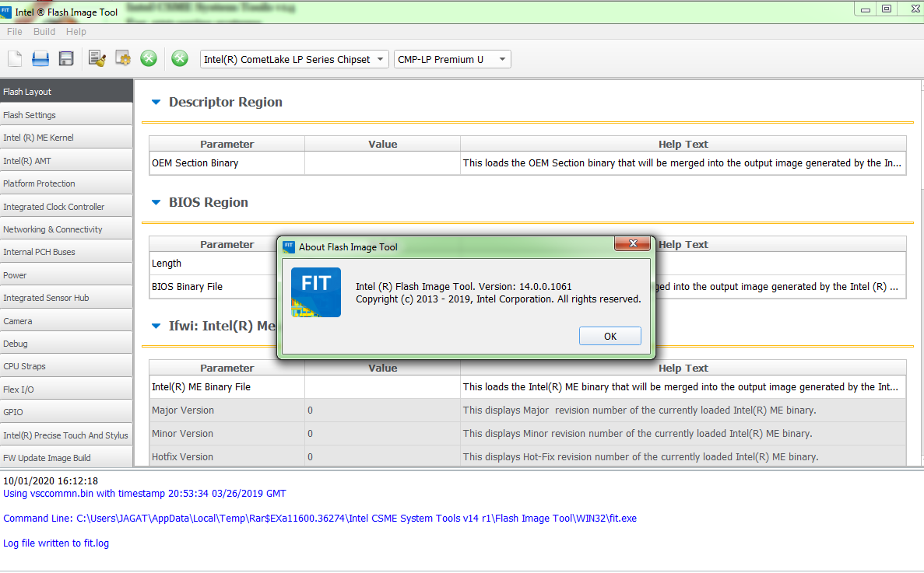The image size is (924, 573).
Task: Collapse the Descriptor Region section
Action: (156, 103)
